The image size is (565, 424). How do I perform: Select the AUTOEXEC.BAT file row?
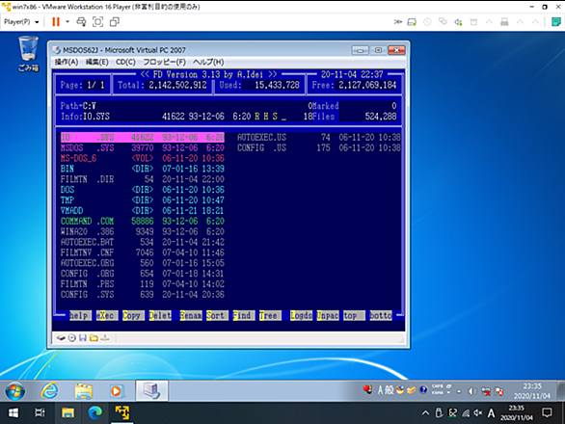click(143, 242)
